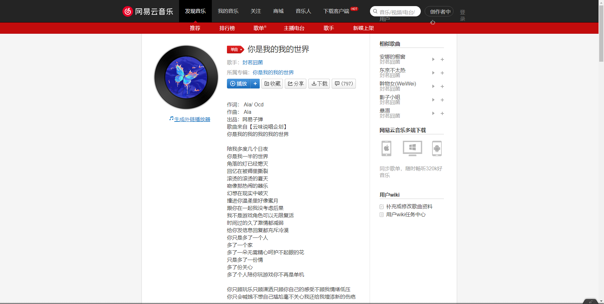Screen dimensions: 604x304
Task: Click the music search input field
Action: click(x=395, y=11)
